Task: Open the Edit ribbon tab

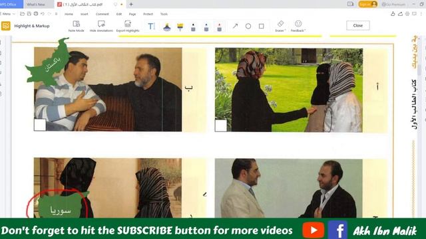Action: point(119,14)
